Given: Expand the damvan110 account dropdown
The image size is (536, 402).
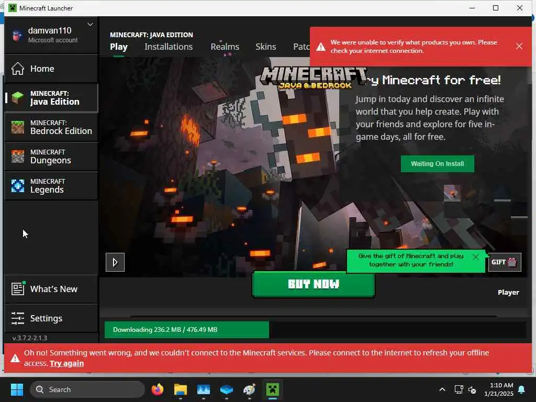Looking at the screenshot, I should 90,25.
